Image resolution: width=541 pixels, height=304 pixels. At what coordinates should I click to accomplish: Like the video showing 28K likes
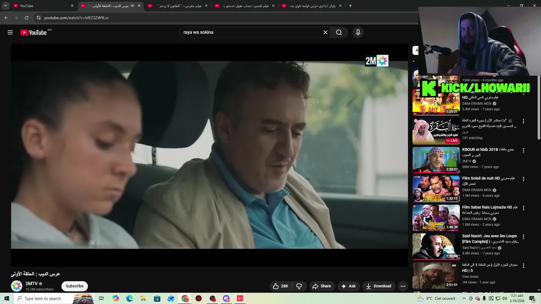click(280, 286)
